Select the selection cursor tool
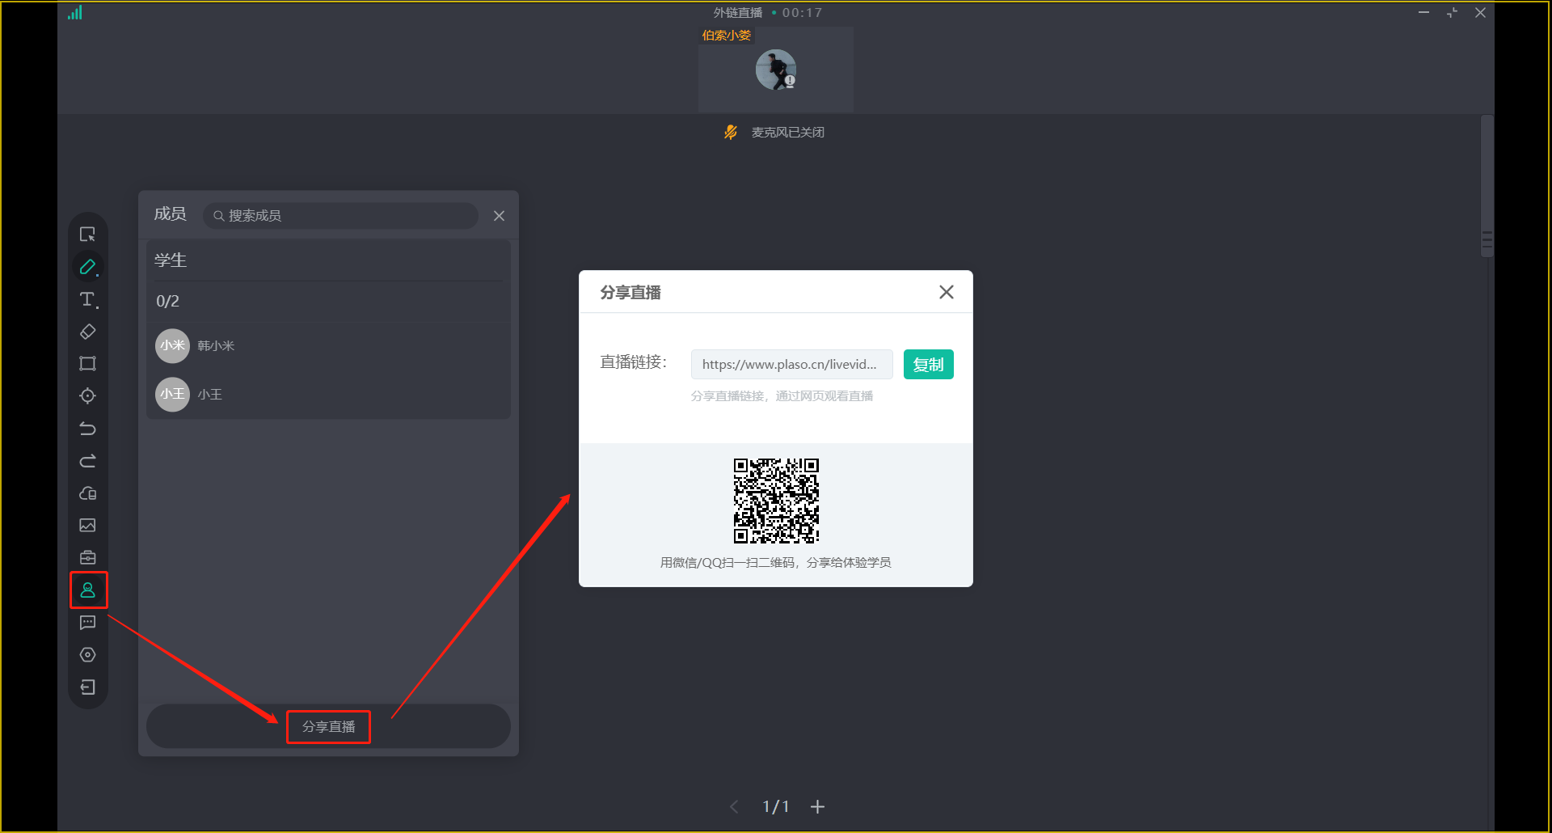Viewport: 1552px width, 833px height. click(87, 235)
